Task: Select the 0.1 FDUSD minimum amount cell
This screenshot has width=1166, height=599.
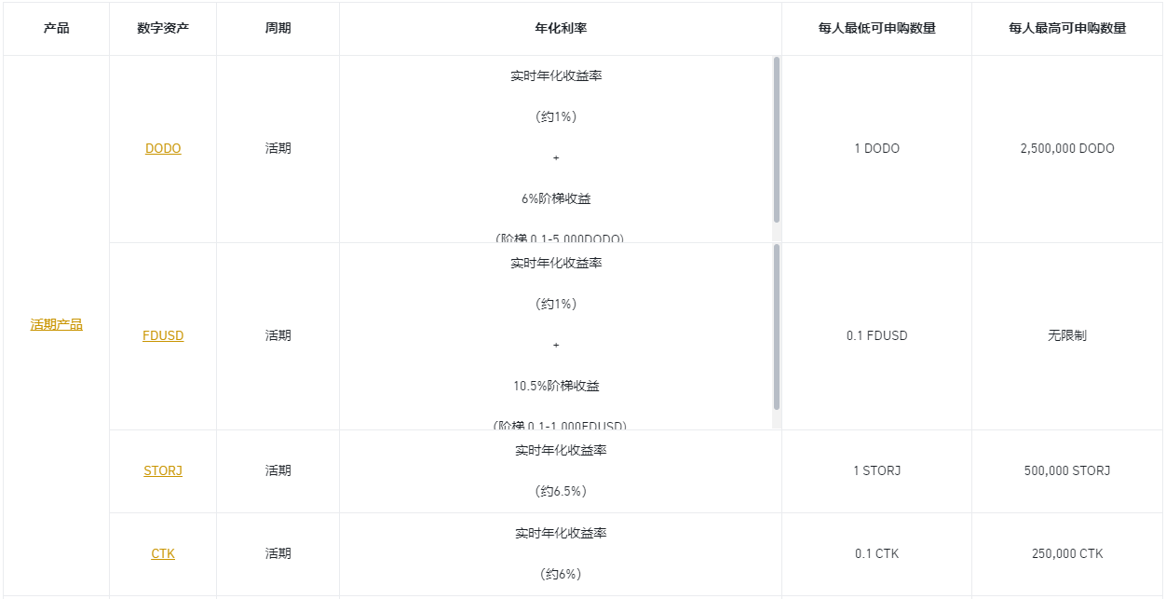Action: (x=876, y=336)
